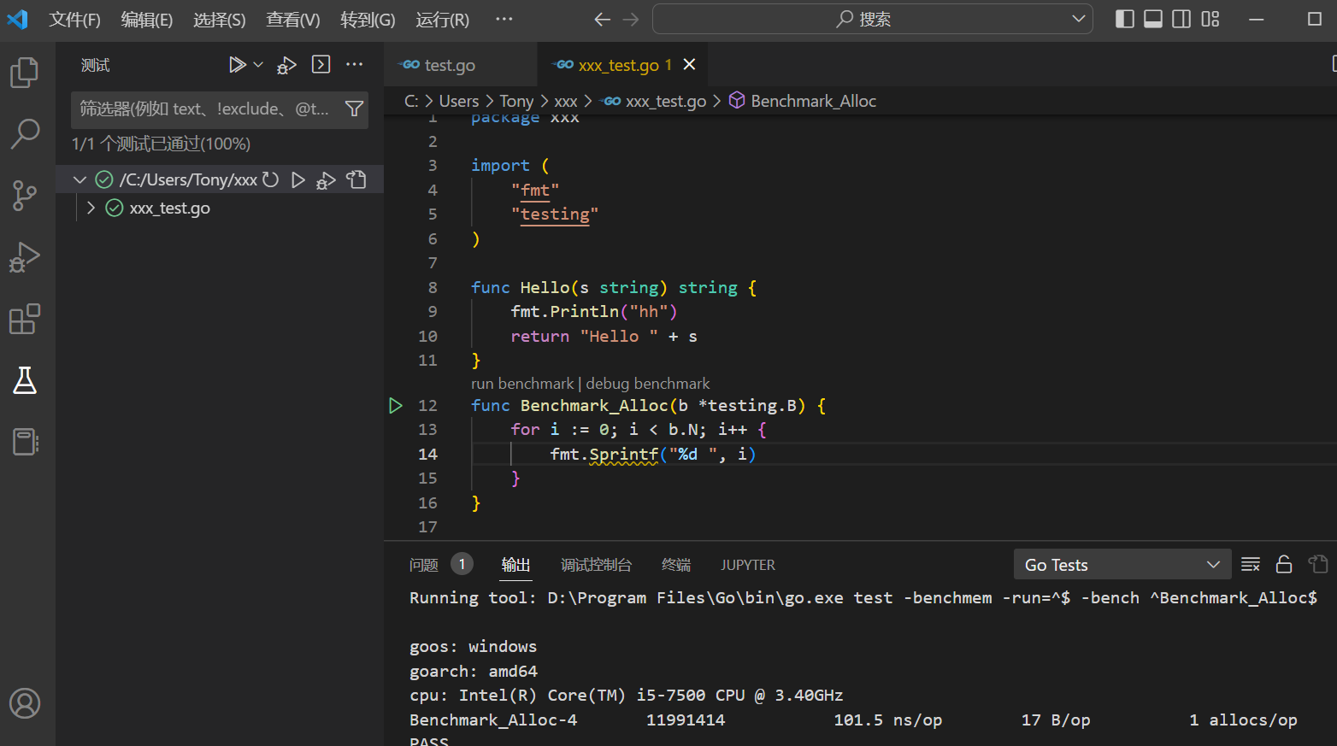The image size is (1337, 746).
Task: Click the run benchmark gutter arrow on line 12
Action: 395,406
